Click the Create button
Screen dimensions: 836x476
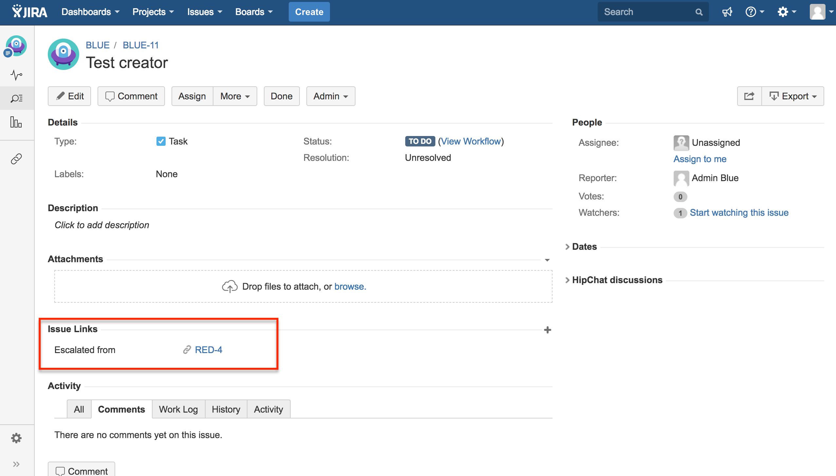(x=309, y=12)
